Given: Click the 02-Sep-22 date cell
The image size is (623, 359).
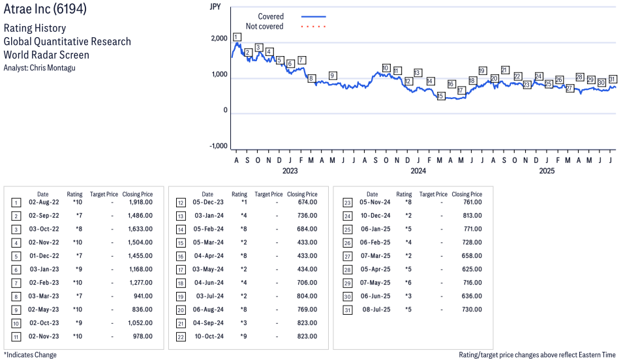Looking at the screenshot, I should click(x=44, y=216).
